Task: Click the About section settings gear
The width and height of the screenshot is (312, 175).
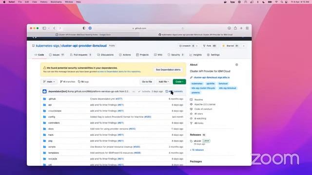Action: (236, 65)
